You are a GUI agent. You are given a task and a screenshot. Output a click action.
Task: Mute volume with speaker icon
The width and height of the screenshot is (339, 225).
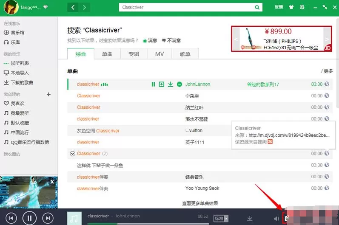[276, 219]
